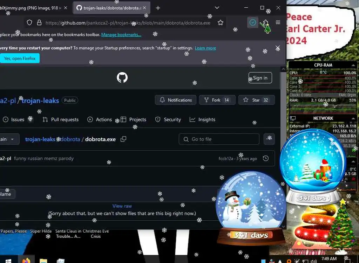This screenshot has width=359, height=263.
Task: Expand the list all tabs chevron
Action: (x=217, y=8)
